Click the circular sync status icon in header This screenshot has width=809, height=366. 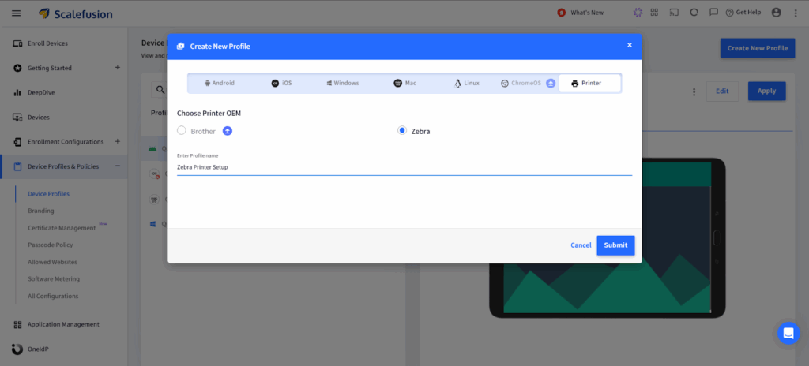coord(694,13)
